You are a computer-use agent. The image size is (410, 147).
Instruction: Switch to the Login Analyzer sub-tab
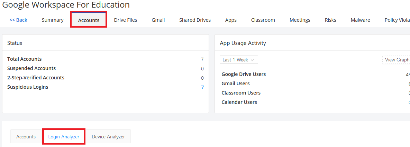pos(64,137)
